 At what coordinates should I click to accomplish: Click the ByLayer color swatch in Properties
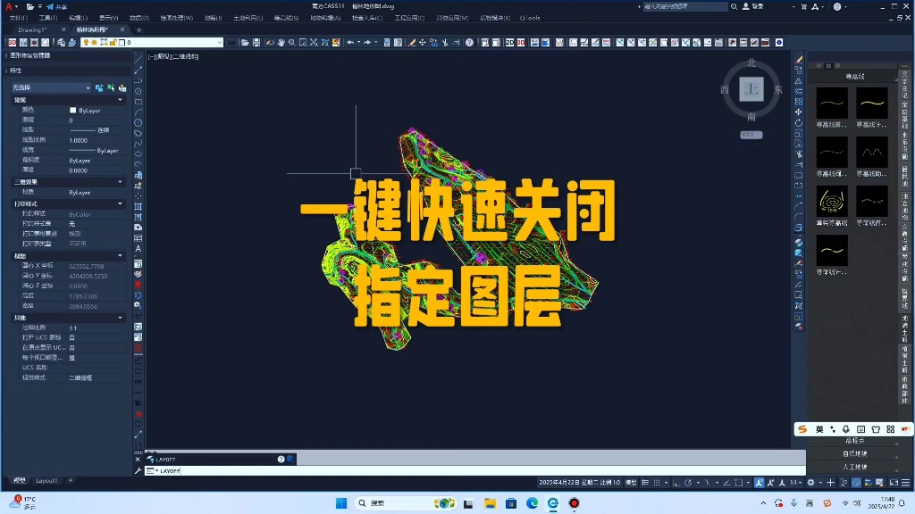[x=73, y=110]
